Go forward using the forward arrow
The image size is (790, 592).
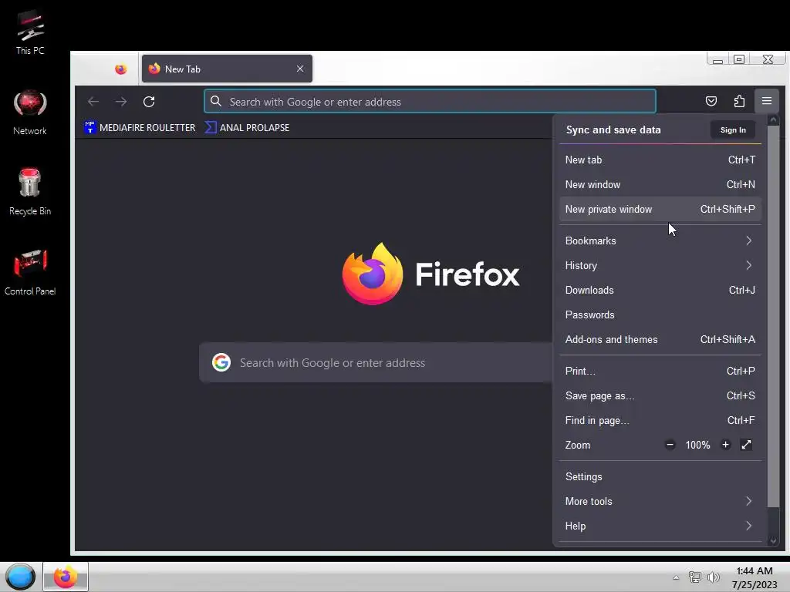121,102
